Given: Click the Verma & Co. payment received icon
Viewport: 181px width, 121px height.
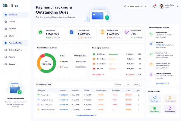Looking at the screenshot, I should [x=151, y=34].
